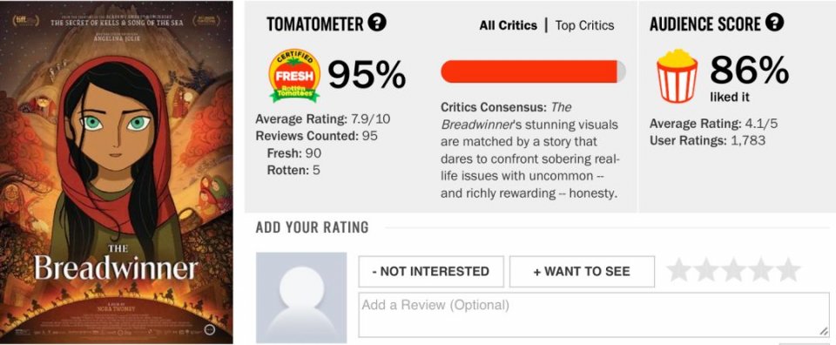
Task: Add movie to Want to See
Action: (x=582, y=272)
